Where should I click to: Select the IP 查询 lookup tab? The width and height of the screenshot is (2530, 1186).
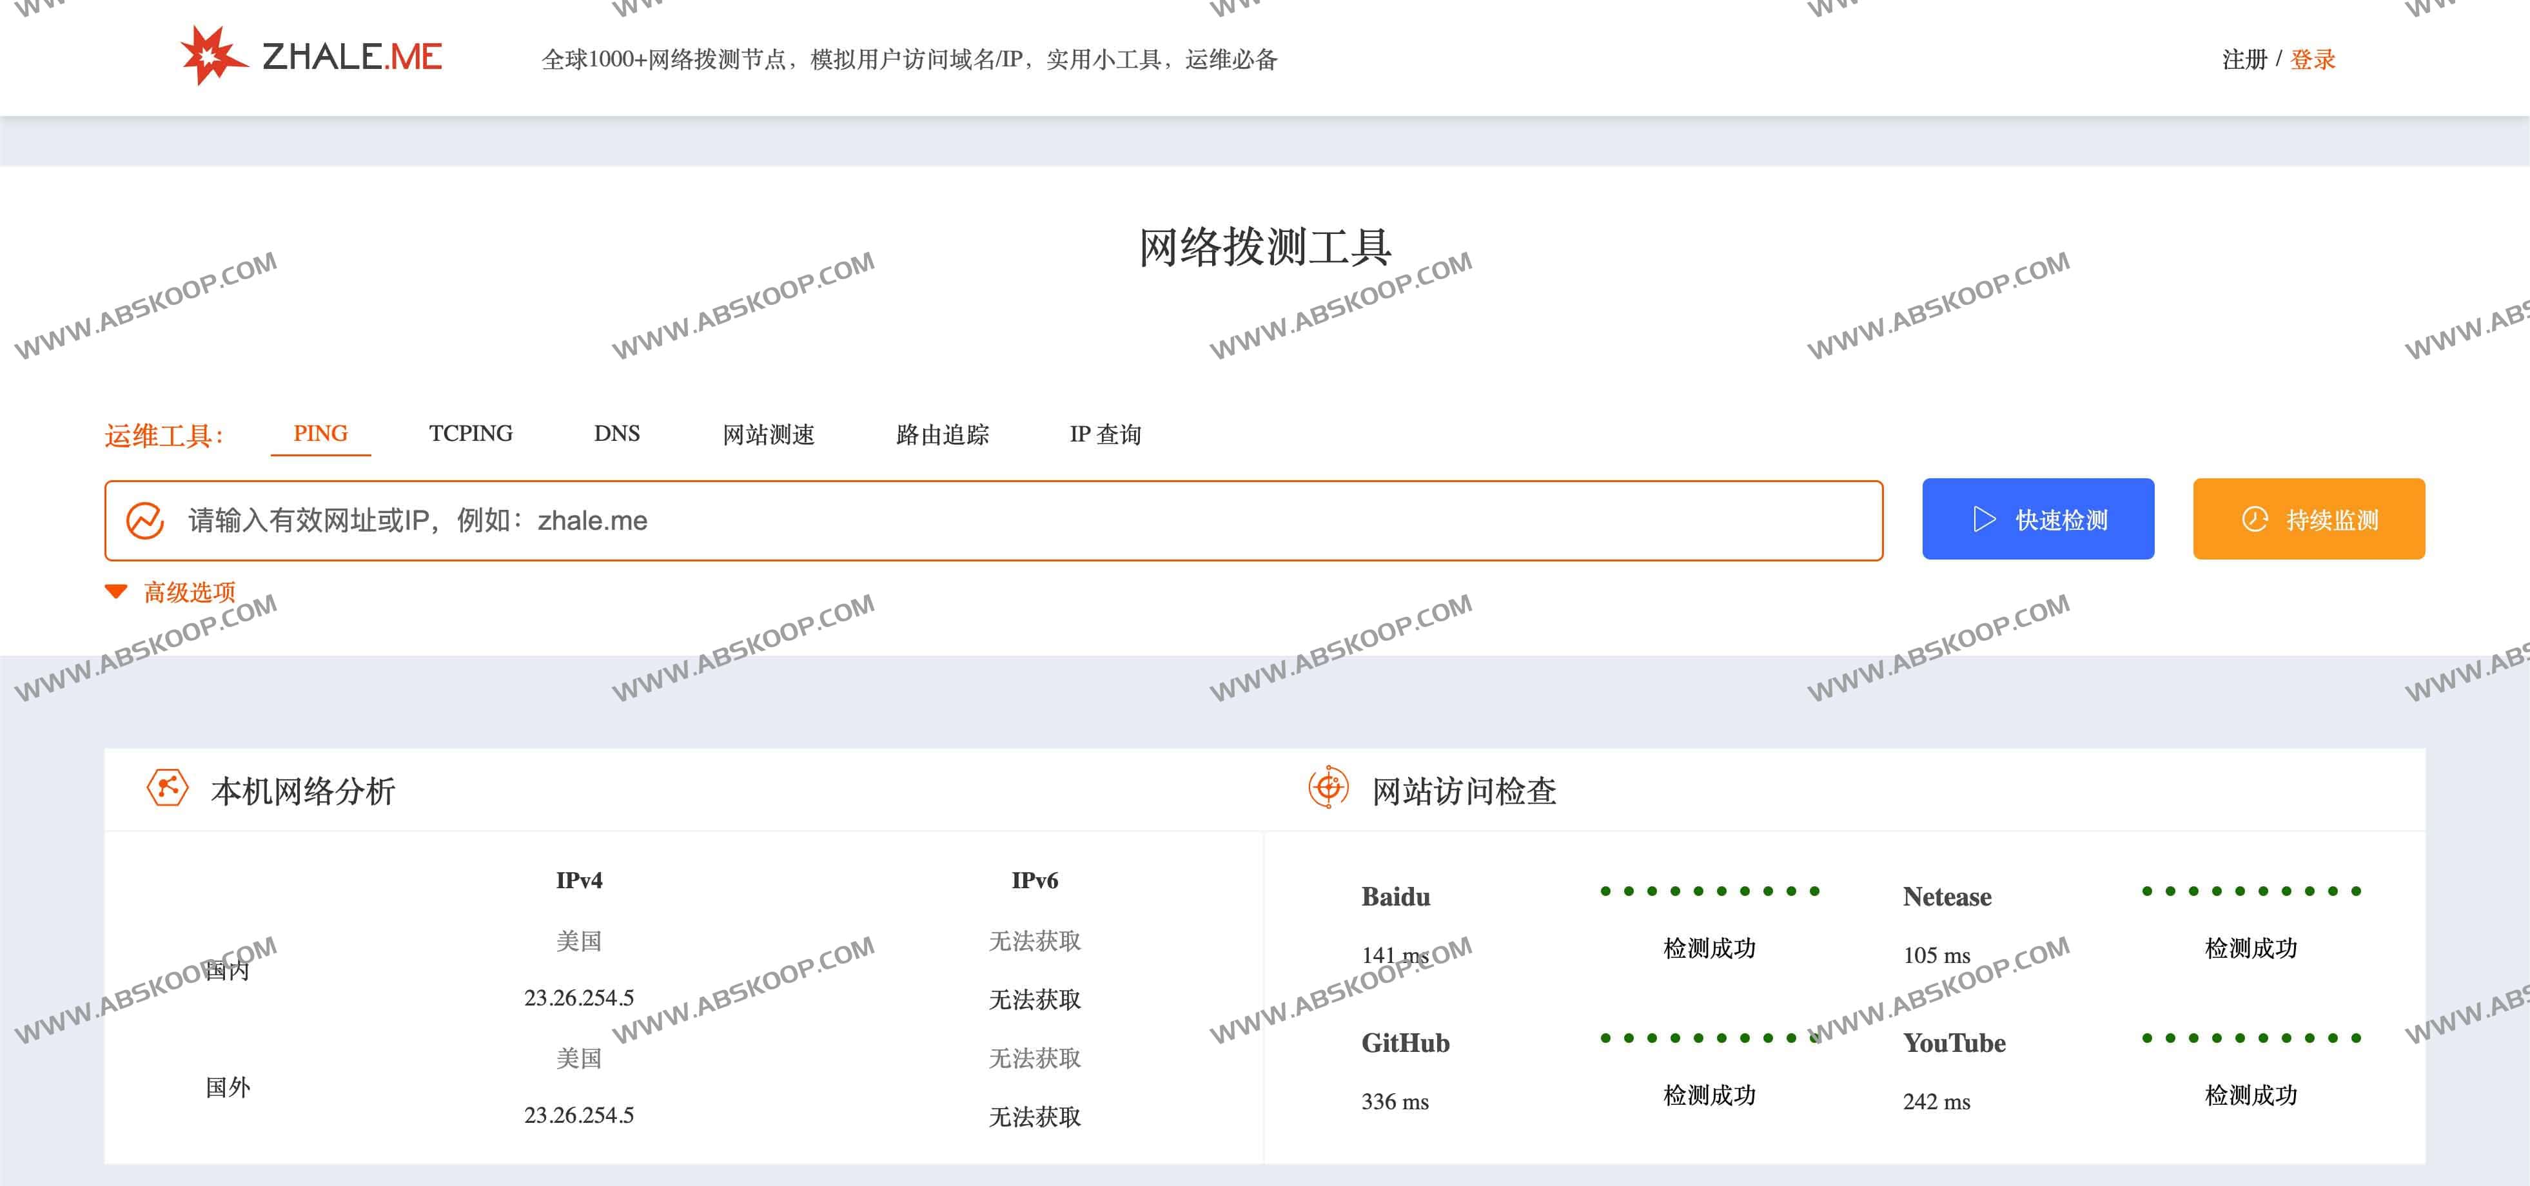1106,433
